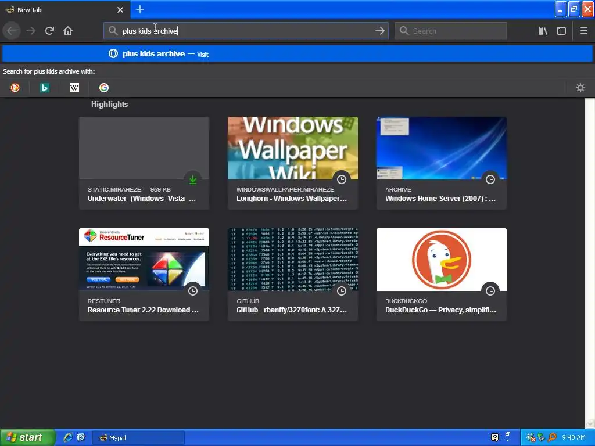Click the forward navigation arrow
This screenshot has width=595, height=446.
tap(31, 31)
